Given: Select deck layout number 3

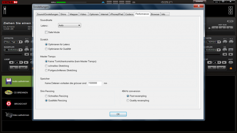Looking at the screenshot, I should pyautogui.click(x=230, y=13).
